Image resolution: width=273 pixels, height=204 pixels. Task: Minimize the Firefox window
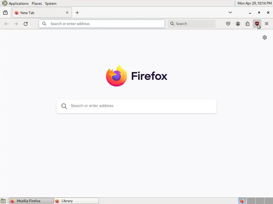pos(250,13)
